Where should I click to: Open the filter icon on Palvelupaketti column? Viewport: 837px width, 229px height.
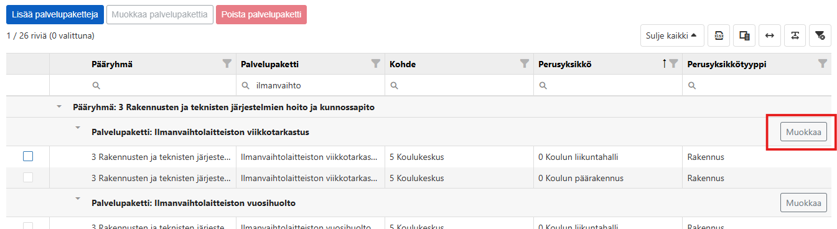point(376,63)
